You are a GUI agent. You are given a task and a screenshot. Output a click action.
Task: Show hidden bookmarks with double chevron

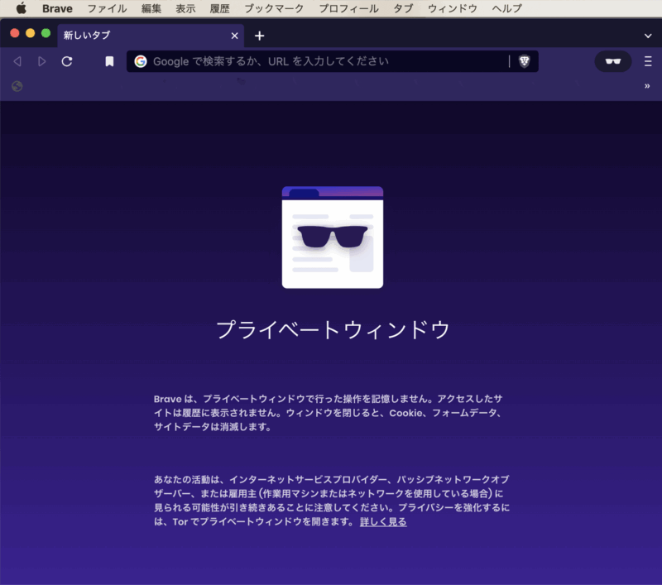[647, 85]
